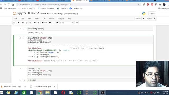Viewport: 169px width, 95px height.
Task: Run the selected cell
Action: pos(45,23)
